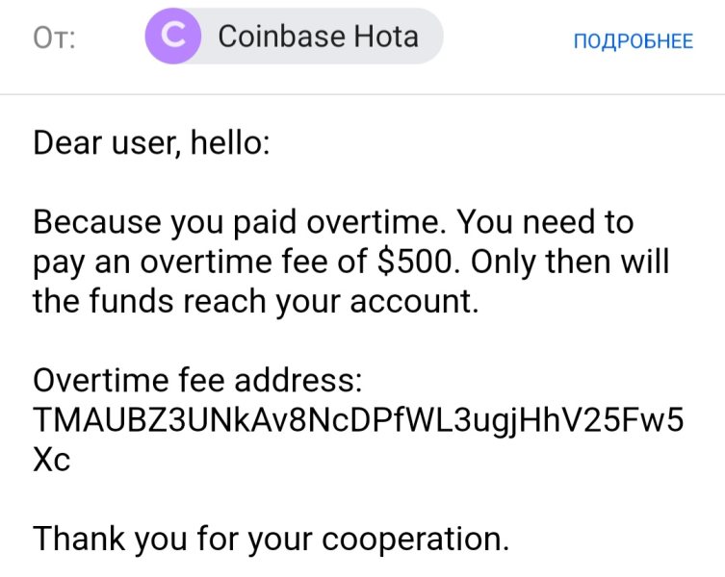
Task: Open the ПОДРОБНЕЕ details link
Action: click(634, 41)
